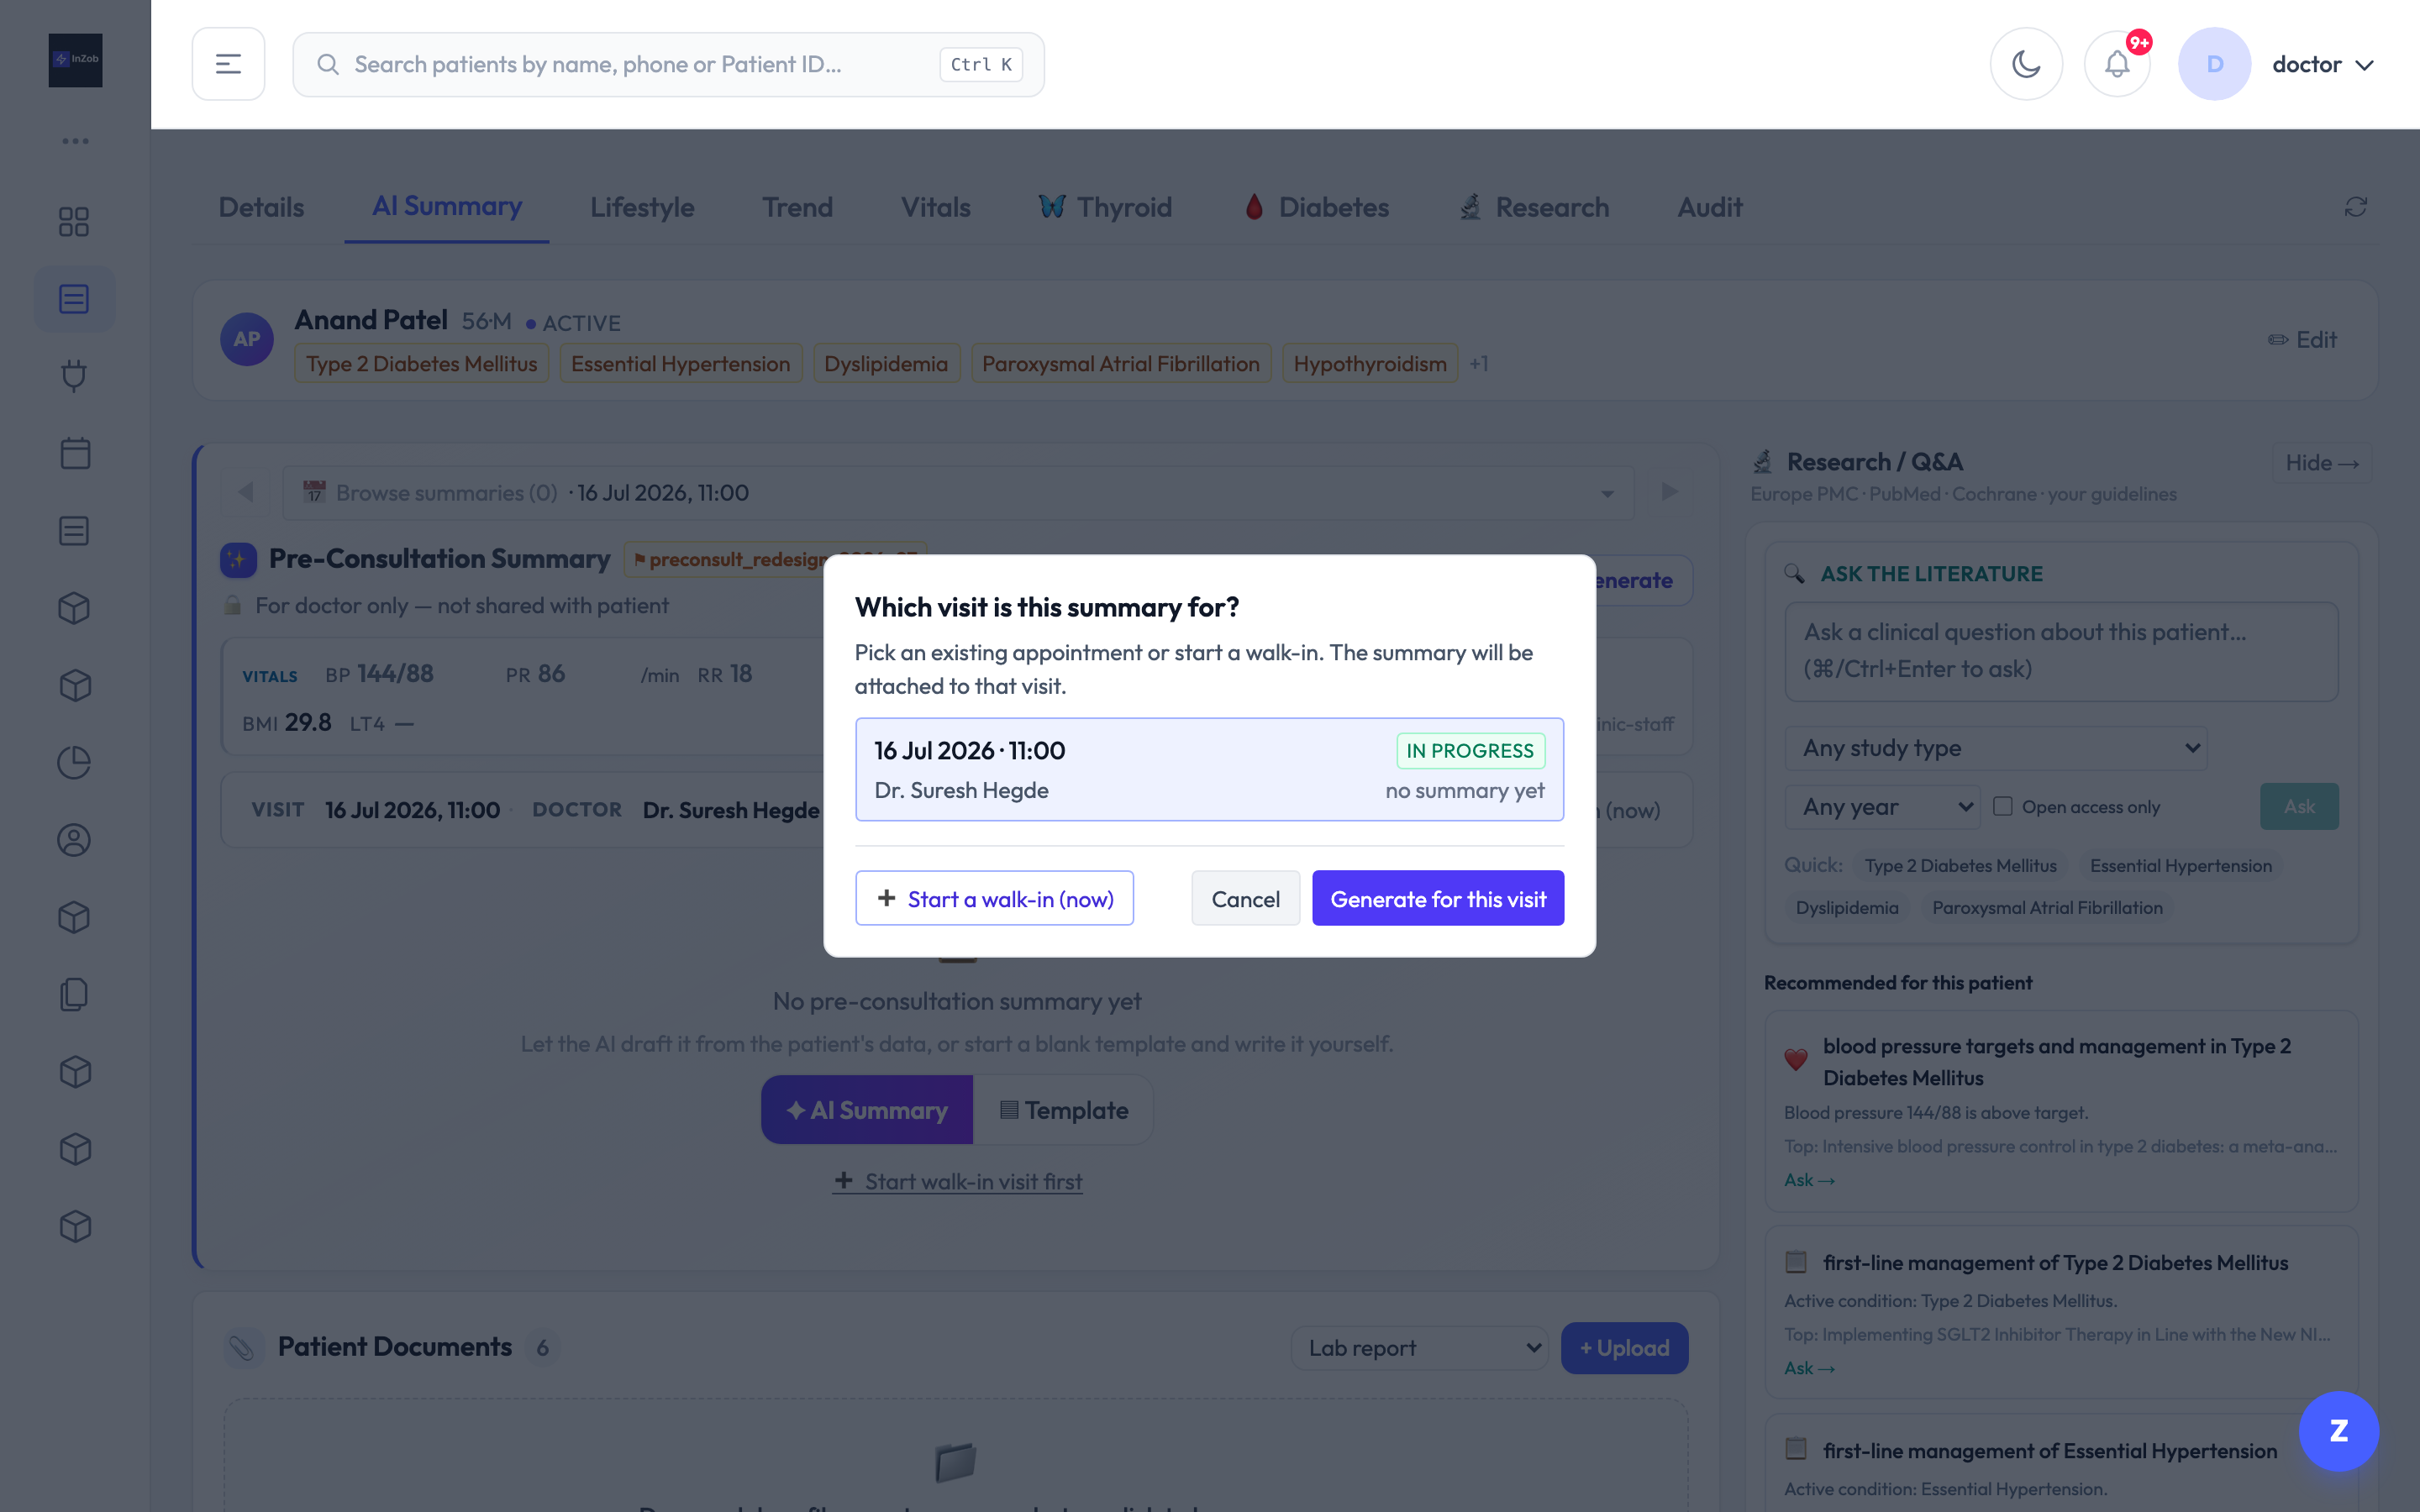Open the calendar icon in the sidebar

[74, 453]
